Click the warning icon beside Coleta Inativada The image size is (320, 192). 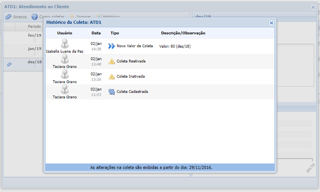point(112,76)
